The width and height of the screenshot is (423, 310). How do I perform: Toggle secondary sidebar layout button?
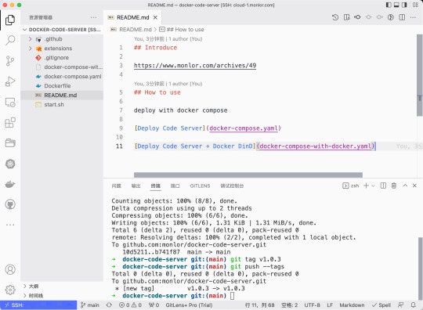point(404,5)
